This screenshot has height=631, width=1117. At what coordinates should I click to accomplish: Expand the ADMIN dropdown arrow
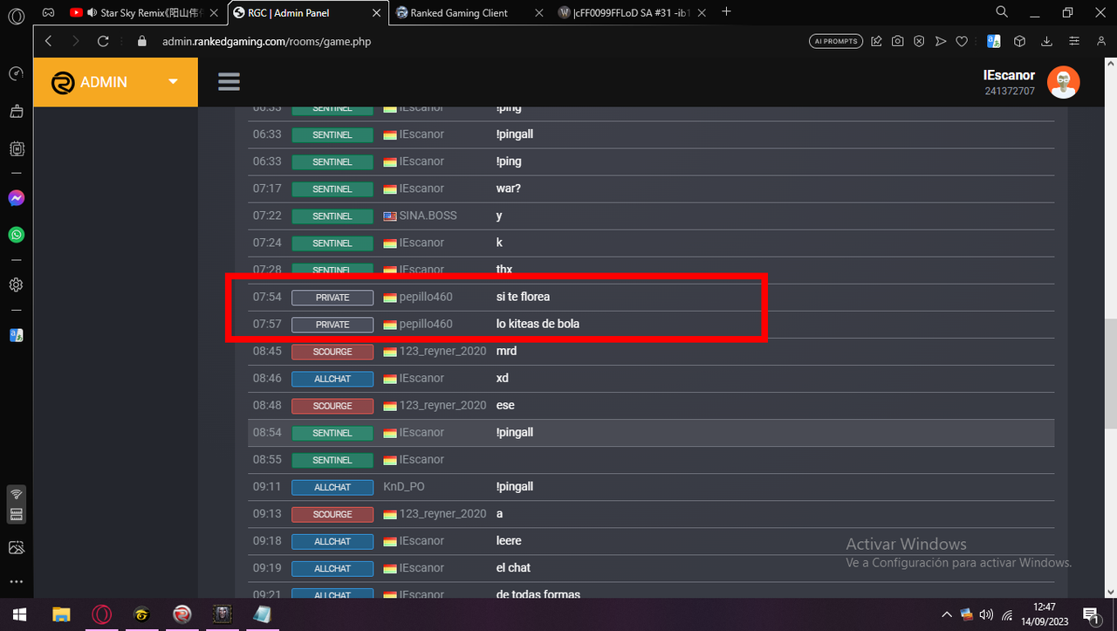173,81
